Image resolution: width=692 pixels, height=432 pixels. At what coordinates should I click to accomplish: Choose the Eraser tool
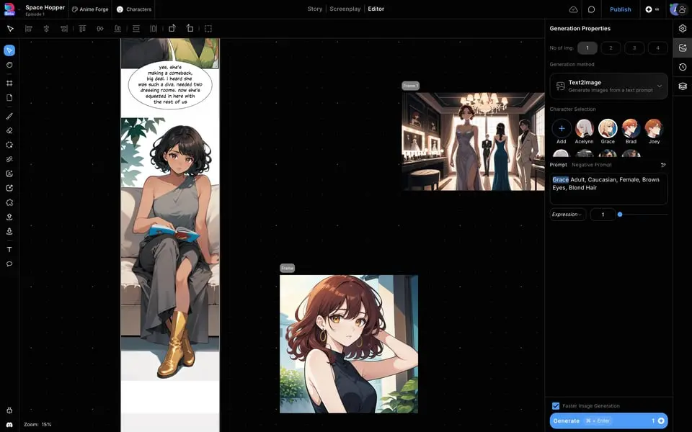tap(9, 130)
